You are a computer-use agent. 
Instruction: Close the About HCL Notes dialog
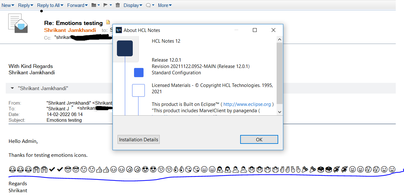click(x=273, y=30)
